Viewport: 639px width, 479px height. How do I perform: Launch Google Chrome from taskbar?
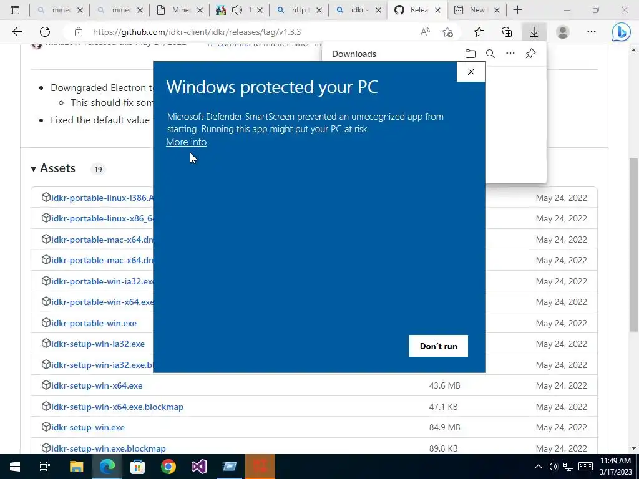coord(168,467)
